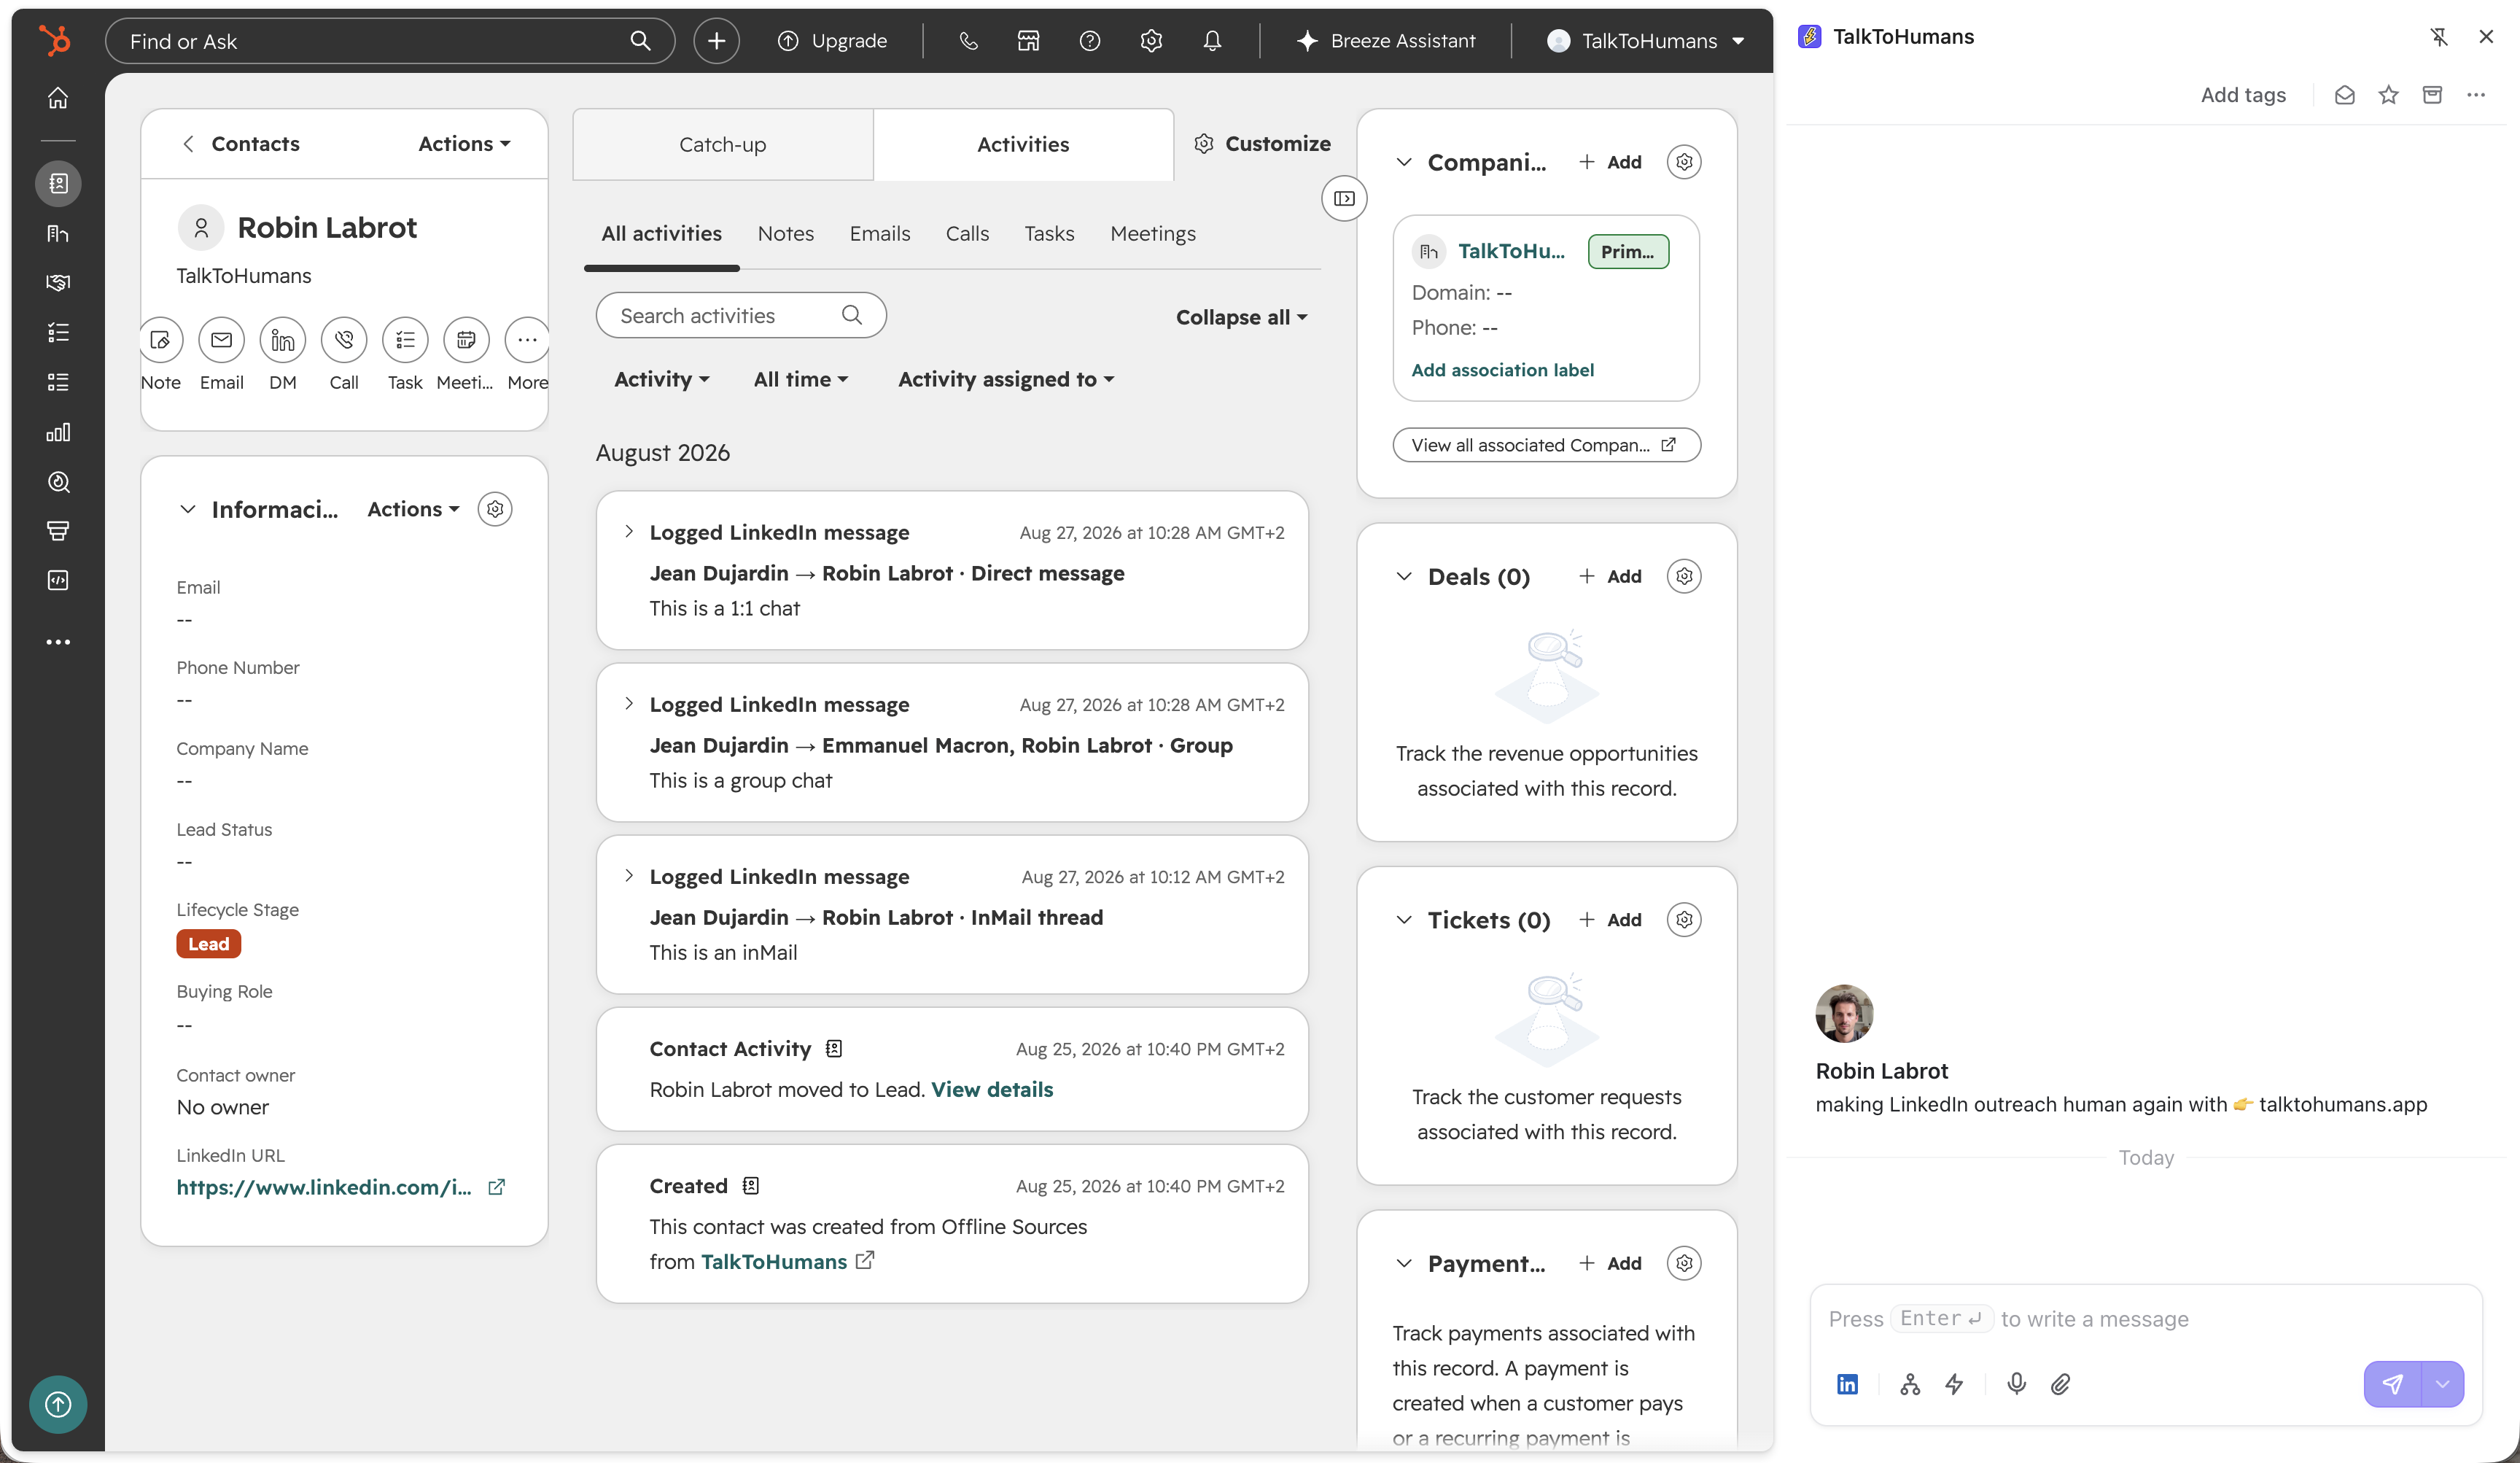This screenshot has height=1463, width=2520.
Task: Select the Meetings activity tab
Action: [x=1153, y=233]
